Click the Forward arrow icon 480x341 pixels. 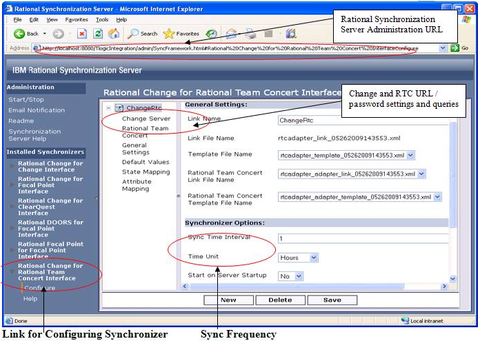click(x=58, y=34)
